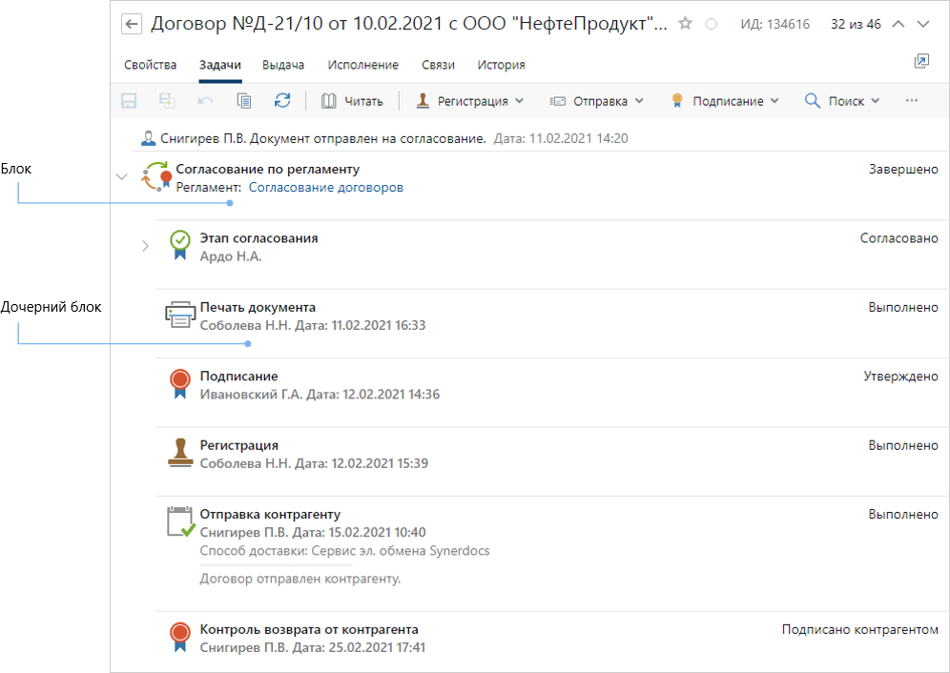Viewport: 950px width, 673px height.
Task: Undo last change in toolbar
Action: click(205, 100)
